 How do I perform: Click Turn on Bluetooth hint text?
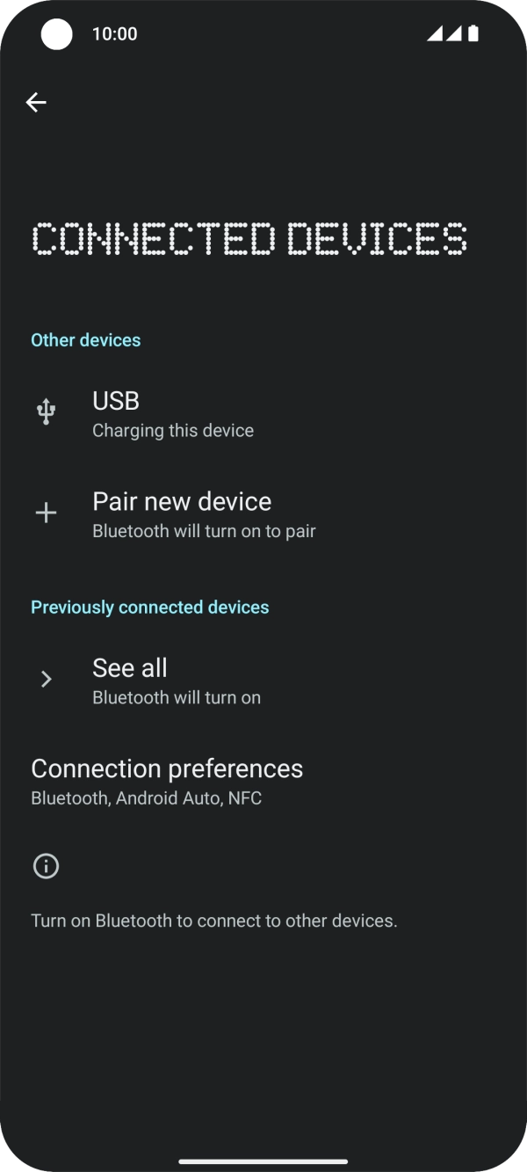pos(213,921)
